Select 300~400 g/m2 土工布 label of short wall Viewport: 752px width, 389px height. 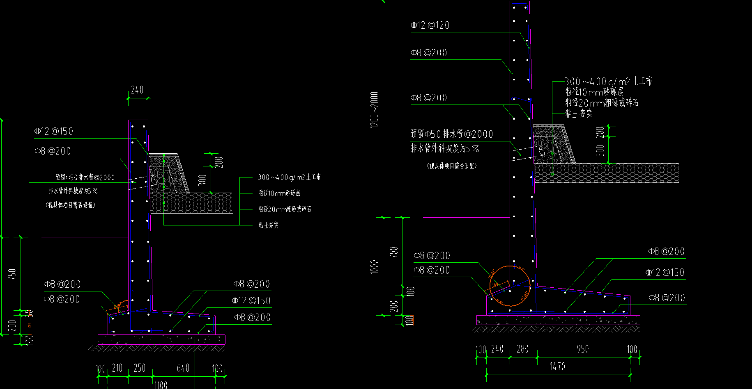(289, 177)
